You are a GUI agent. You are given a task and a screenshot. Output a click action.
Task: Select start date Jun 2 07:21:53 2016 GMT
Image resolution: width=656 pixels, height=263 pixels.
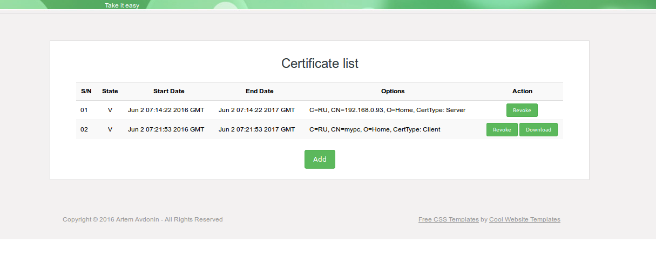166,129
